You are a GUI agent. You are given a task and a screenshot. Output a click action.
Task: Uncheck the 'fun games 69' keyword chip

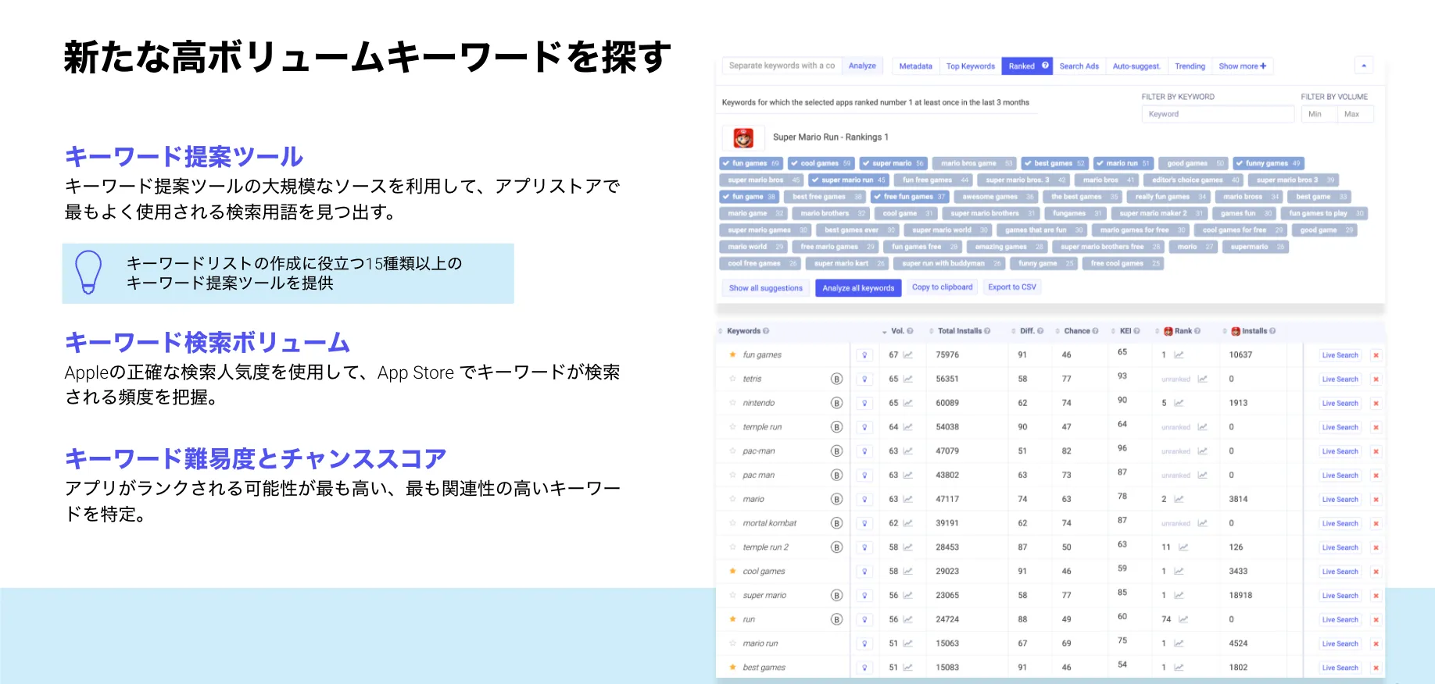click(751, 163)
